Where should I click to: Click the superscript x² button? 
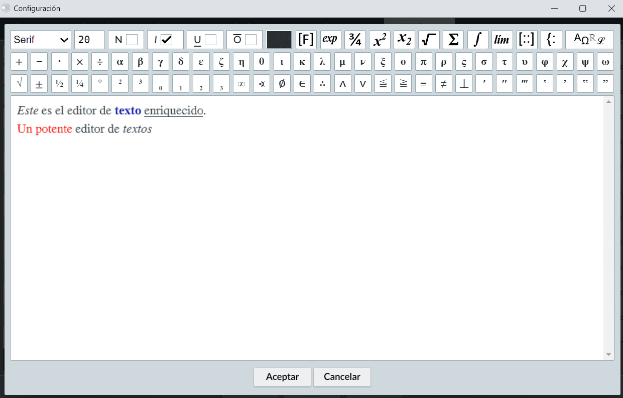pyautogui.click(x=380, y=40)
